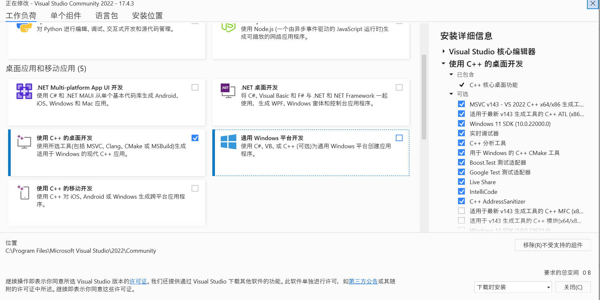This screenshot has height=300, width=600.
Task: Close the installer window with the X
Action: (593, 4)
